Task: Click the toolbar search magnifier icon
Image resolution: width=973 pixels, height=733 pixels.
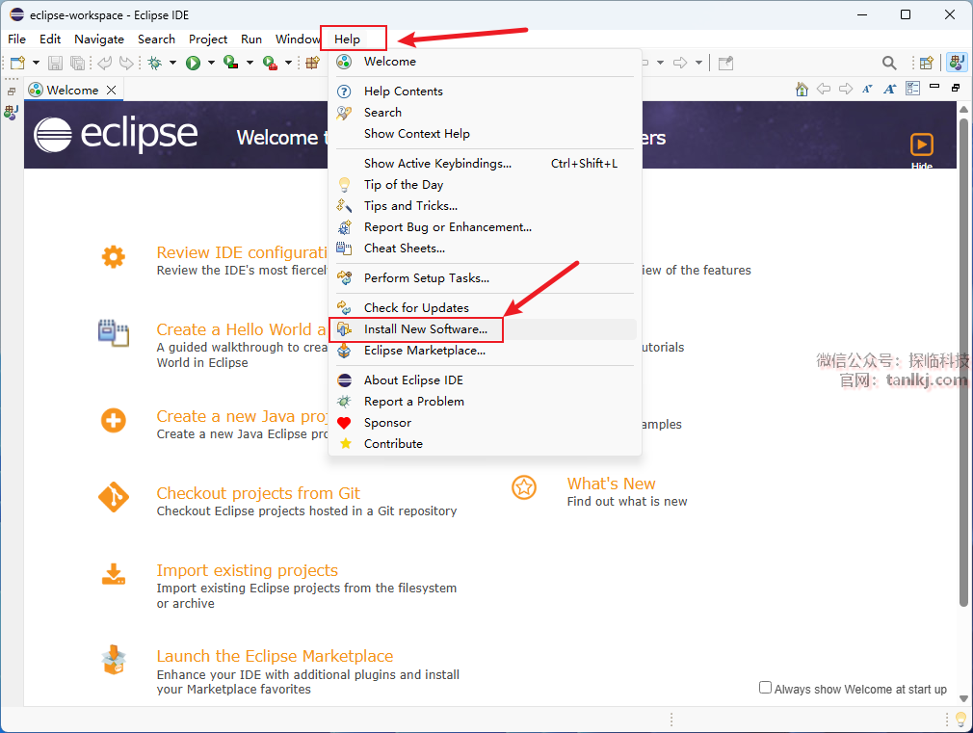Action: [889, 63]
